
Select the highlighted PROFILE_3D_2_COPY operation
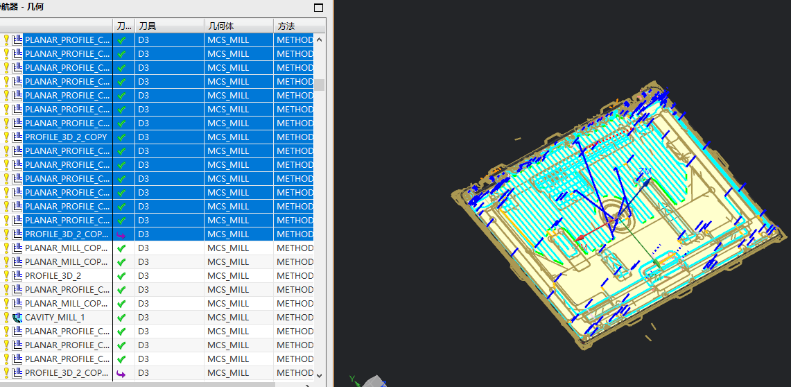(66, 137)
